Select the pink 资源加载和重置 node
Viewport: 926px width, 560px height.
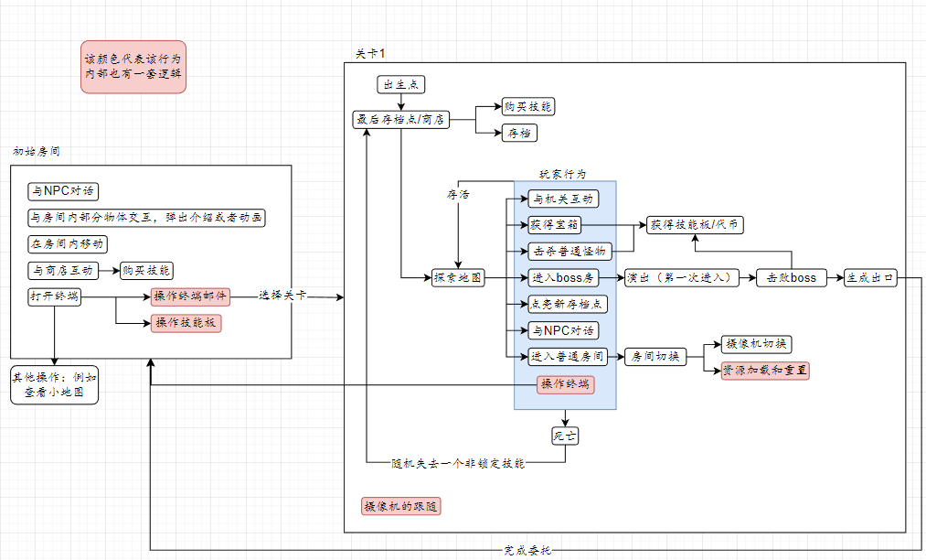click(765, 371)
